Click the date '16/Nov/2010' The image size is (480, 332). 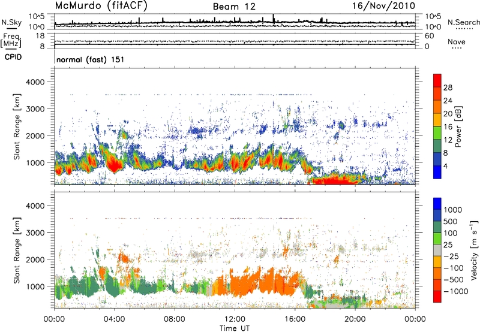tap(383, 6)
